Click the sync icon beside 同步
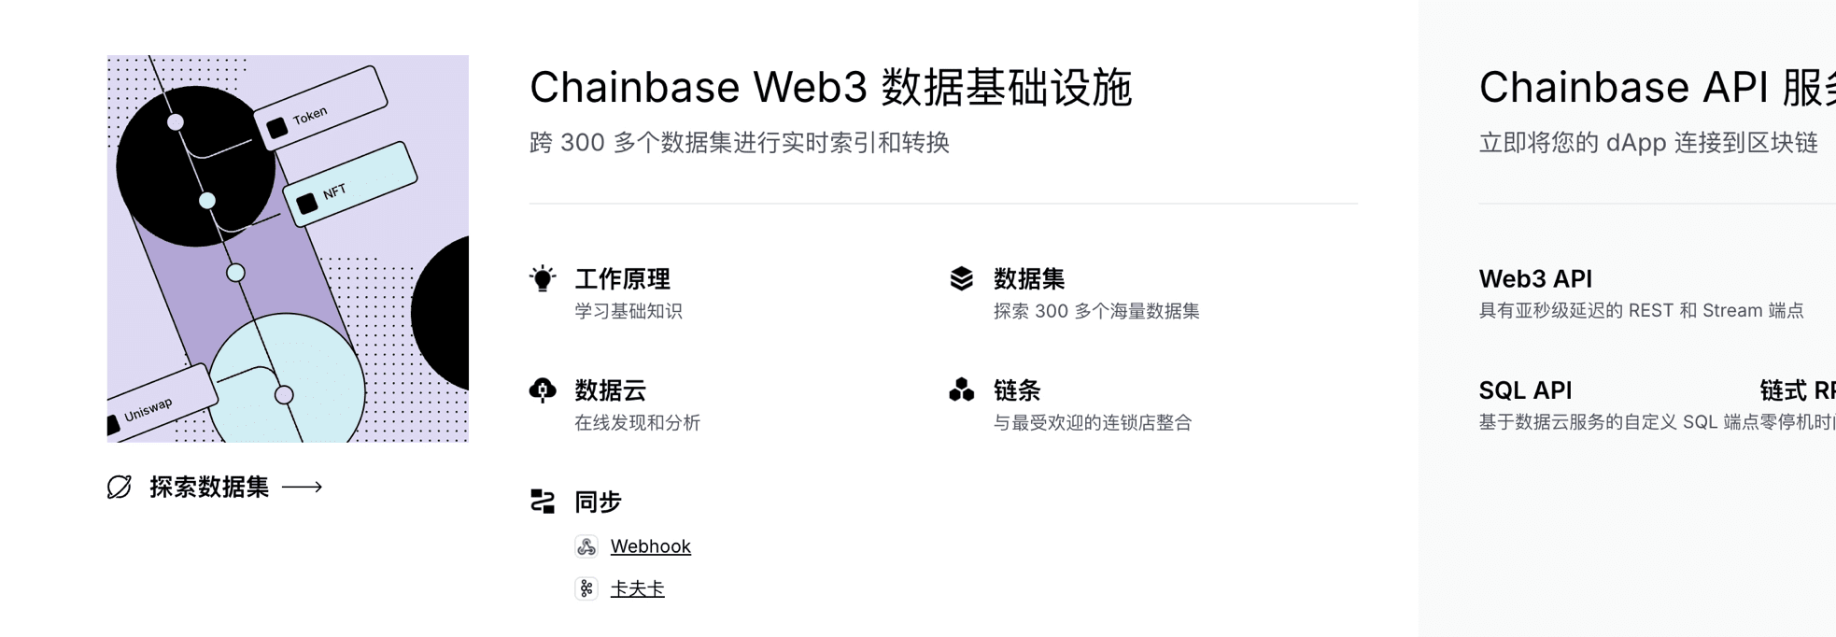 (x=543, y=502)
